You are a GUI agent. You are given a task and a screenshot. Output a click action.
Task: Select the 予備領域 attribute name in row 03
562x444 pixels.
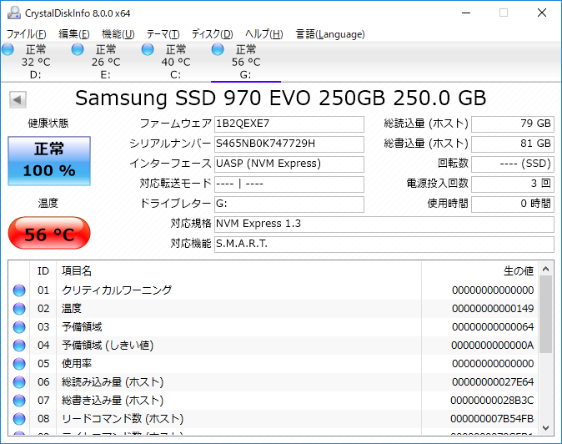click(x=82, y=326)
